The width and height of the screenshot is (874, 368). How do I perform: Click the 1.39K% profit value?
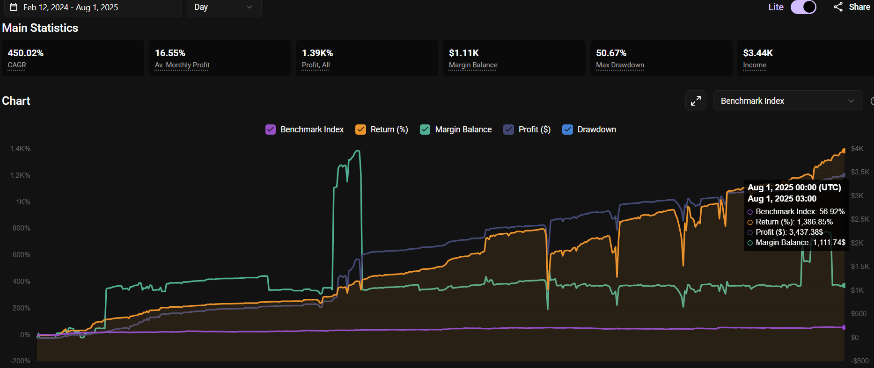(x=317, y=53)
